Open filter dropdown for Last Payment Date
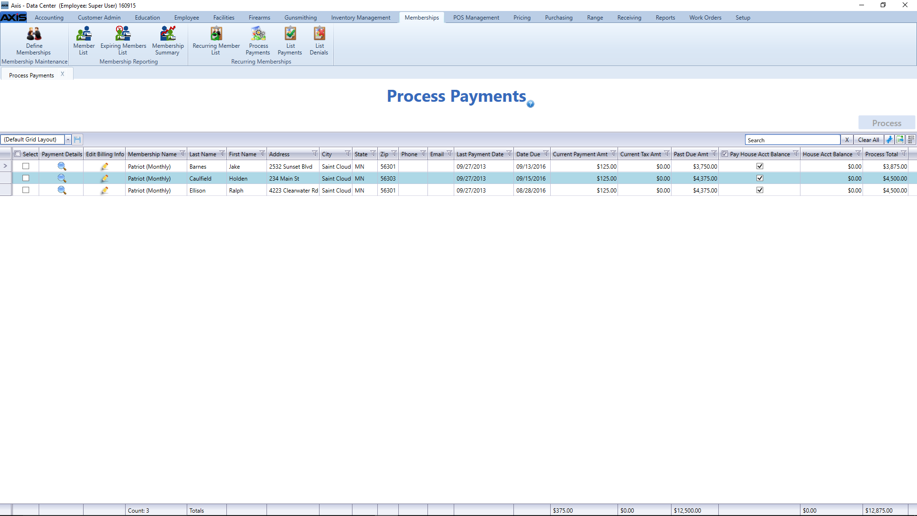 click(509, 154)
